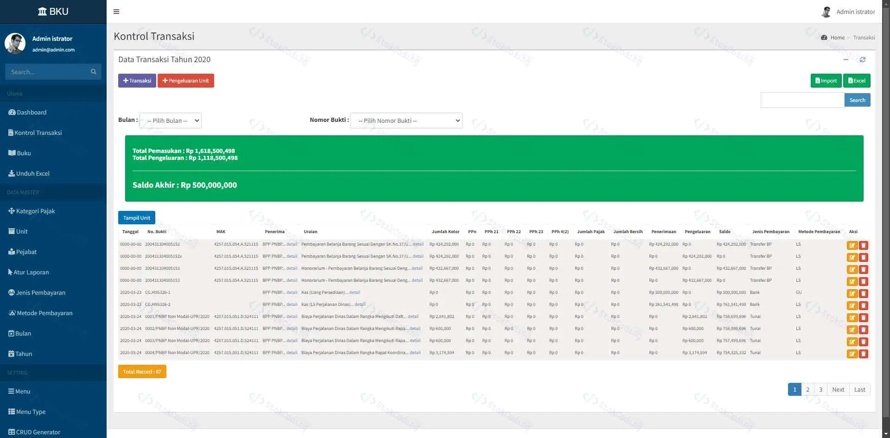Click the Home breadcrumb icon
Viewport: 890px width, 438px height.
[824, 37]
